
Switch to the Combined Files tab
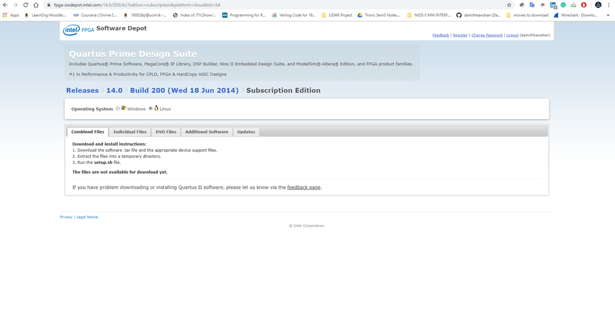coord(88,132)
